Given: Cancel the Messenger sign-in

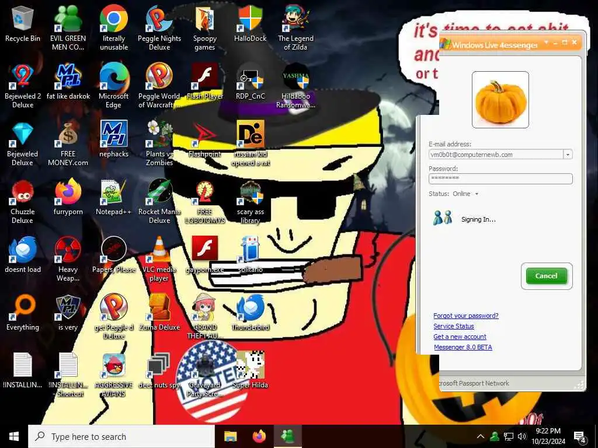Looking at the screenshot, I should (x=547, y=276).
